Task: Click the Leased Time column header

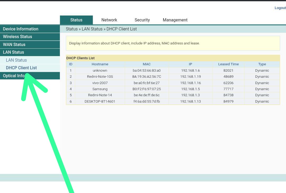Action: pyautogui.click(x=228, y=64)
